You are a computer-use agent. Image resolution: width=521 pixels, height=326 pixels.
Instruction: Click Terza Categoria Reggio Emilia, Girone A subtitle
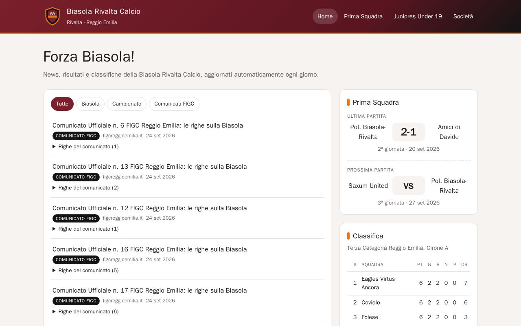tap(398, 248)
